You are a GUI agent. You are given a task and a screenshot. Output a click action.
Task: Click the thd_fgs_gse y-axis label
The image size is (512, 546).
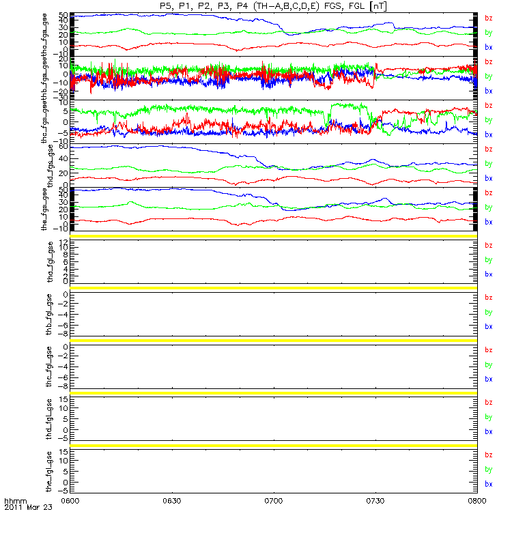click(x=51, y=166)
